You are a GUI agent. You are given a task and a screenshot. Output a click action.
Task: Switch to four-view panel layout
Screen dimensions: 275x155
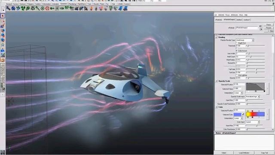point(3,71)
